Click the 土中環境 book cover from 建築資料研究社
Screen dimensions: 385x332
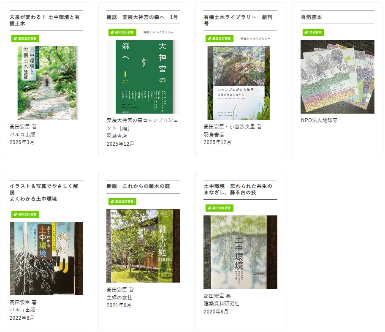[240, 252]
